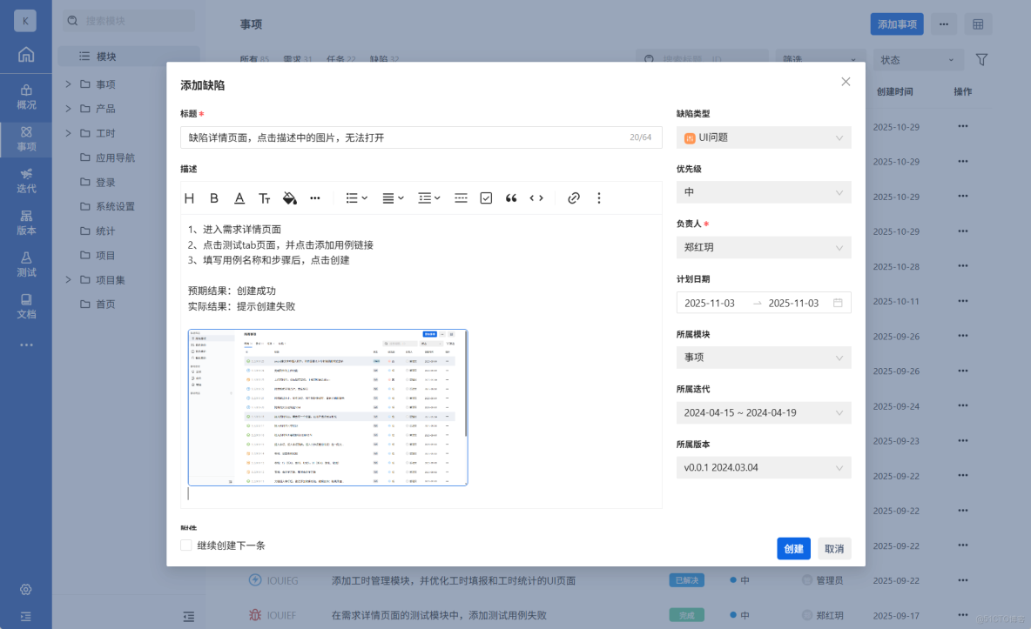Viewport: 1031px width, 629px height.
Task: Open the 优先级 dropdown showing 中
Action: point(763,192)
